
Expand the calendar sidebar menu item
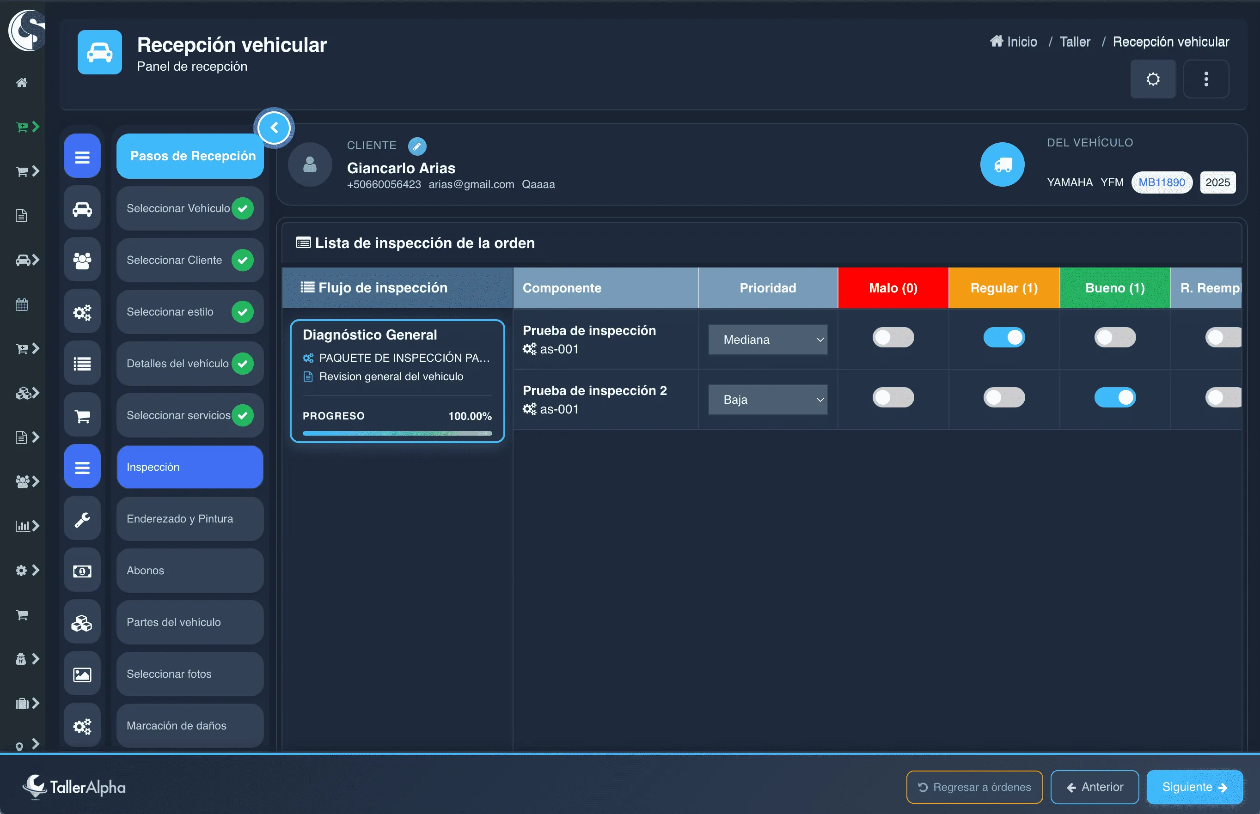click(22, 304)
